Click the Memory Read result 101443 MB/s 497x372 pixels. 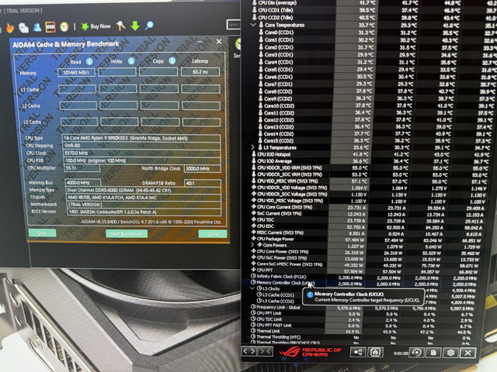click(x=76, y=72)
